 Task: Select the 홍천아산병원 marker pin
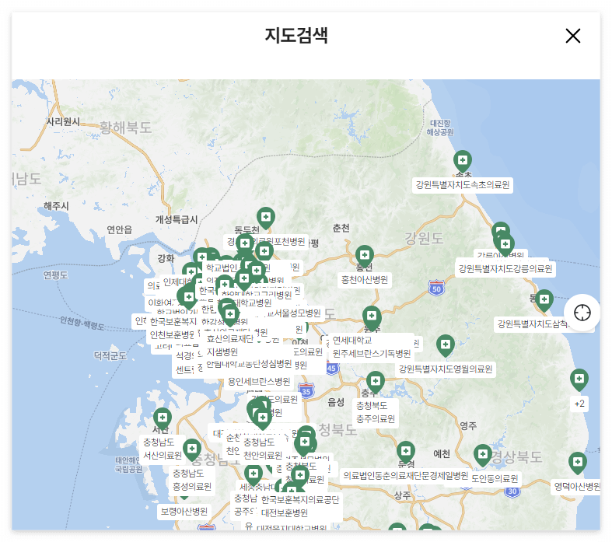tap(365, 257)
